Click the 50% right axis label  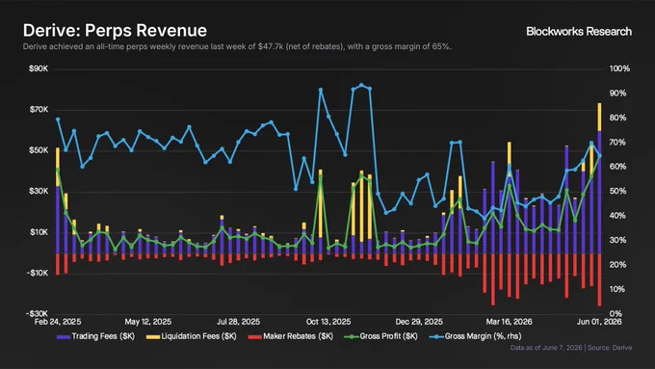click(618, 192)
